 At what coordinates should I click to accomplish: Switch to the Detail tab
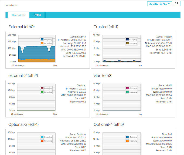pyautogui.click(x=37, y=15)
